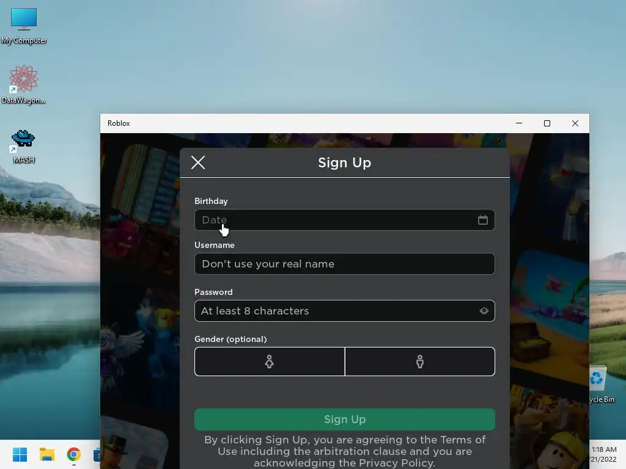Select the female gender option

tap(270, 362)
